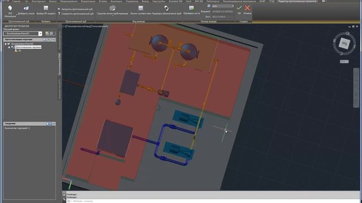Click the Лист size field
362x203 pixels.
222,17
